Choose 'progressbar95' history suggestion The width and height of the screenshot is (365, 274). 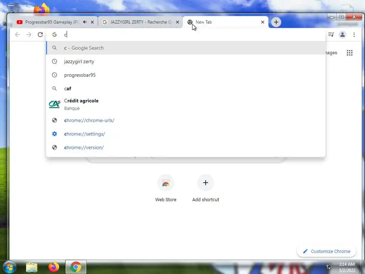click(x=186, y=75)
